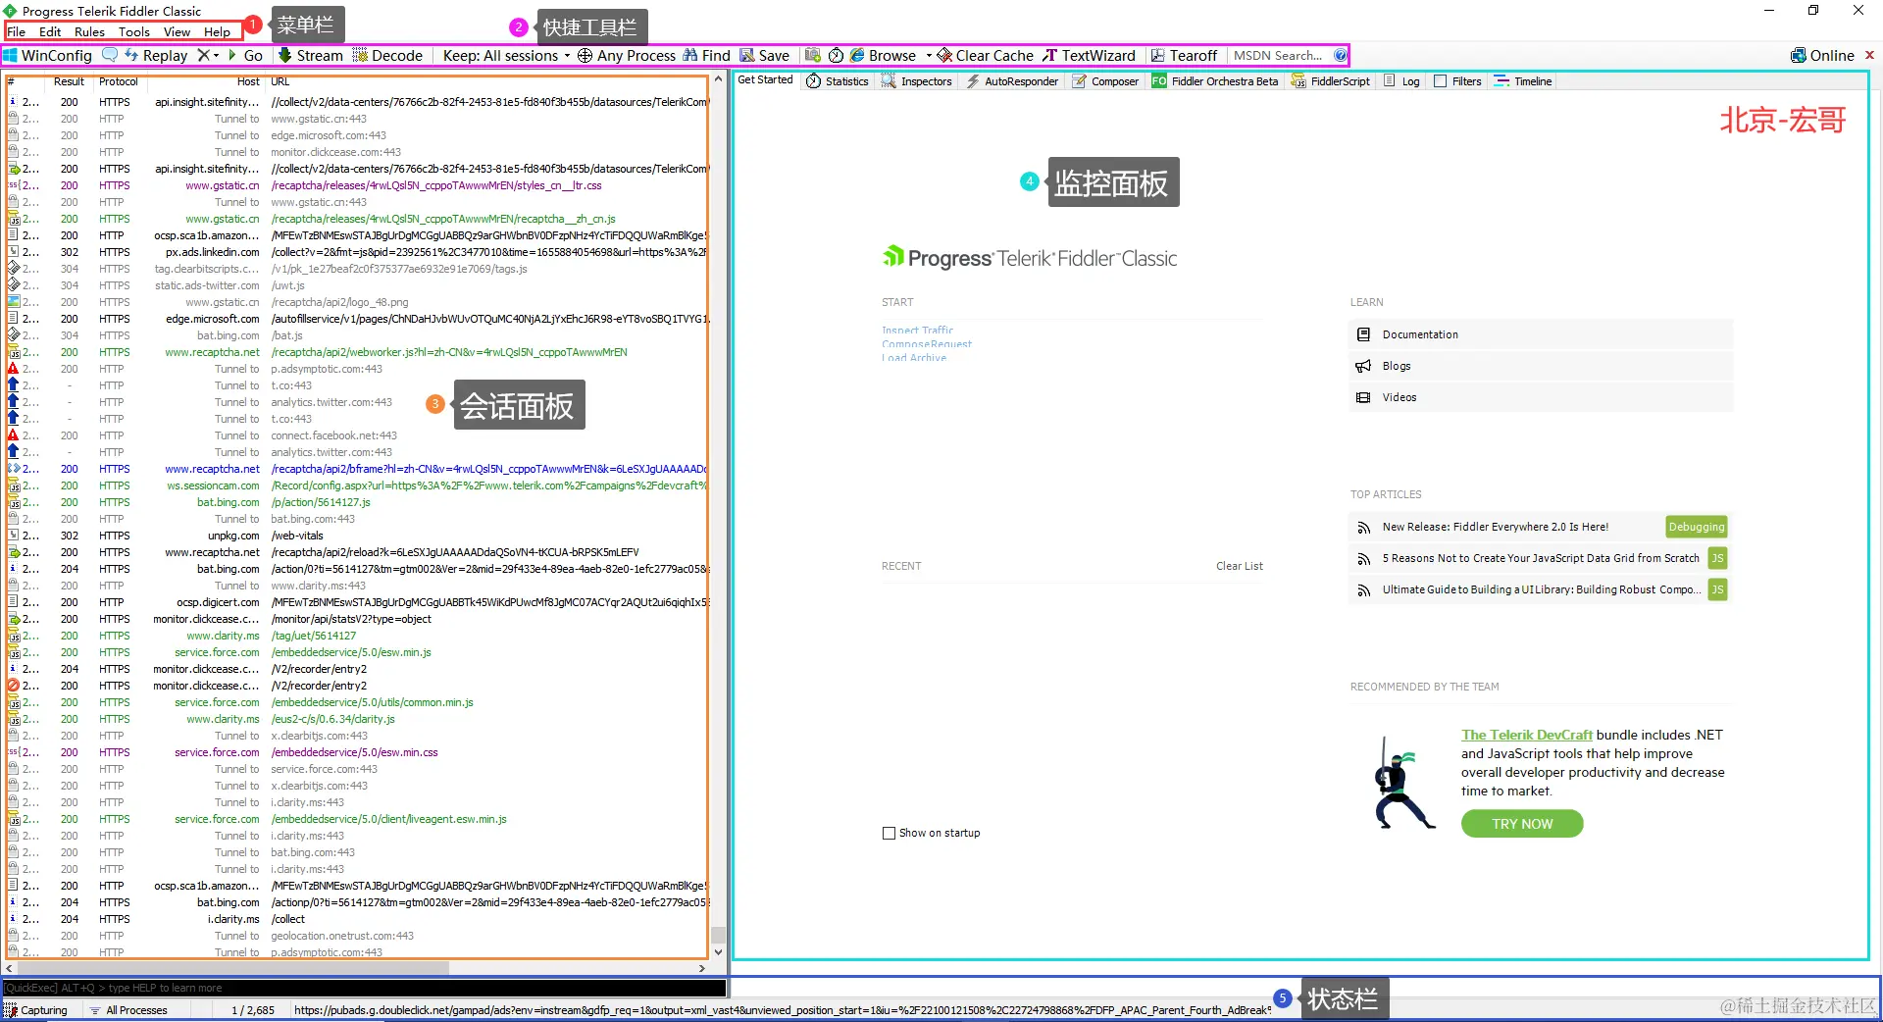
Task: Switch to the Log tab
Action: (1401, 81)
